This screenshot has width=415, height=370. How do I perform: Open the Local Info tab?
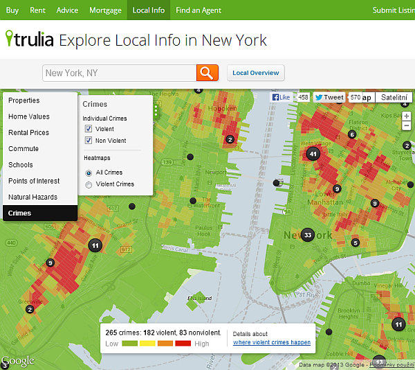point(149,10)
